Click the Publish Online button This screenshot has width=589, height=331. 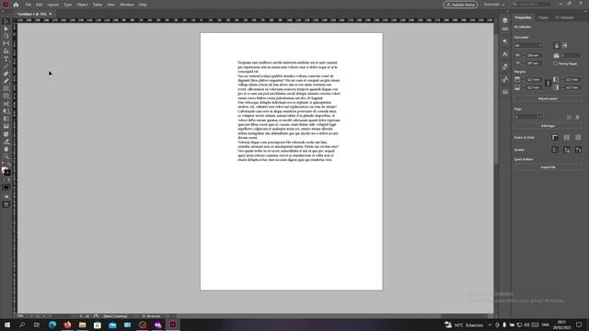point(460,5)
